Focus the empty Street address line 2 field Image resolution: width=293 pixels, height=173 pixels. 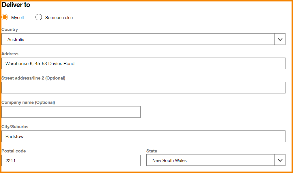(x=143, y=88)
